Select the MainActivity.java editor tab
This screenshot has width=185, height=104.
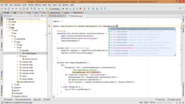coord(76,16)
